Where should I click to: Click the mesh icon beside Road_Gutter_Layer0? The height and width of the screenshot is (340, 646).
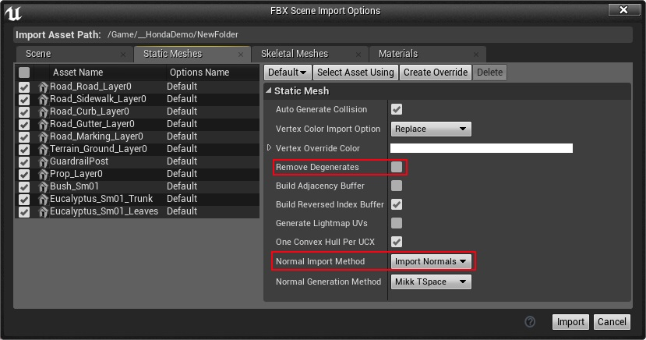(43, 124)
